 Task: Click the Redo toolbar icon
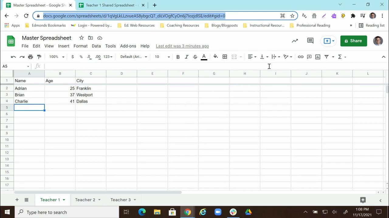pos(22,57)
